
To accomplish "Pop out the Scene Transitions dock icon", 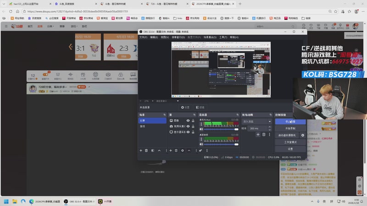I will point(271,115).
